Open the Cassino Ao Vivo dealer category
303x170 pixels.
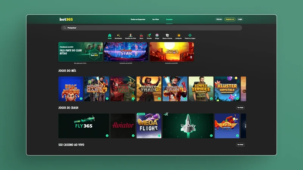click(130, 36)
